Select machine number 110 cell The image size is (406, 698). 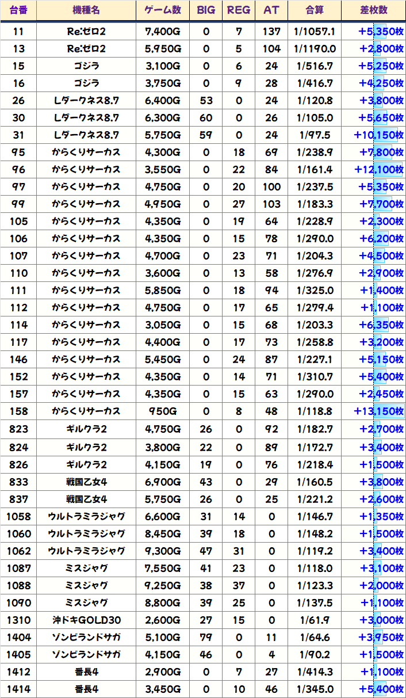(18, 273)
